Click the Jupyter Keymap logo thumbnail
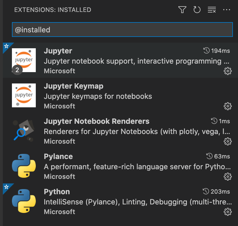The height and width of the screenshot is (226, 238). pos(24,95)
